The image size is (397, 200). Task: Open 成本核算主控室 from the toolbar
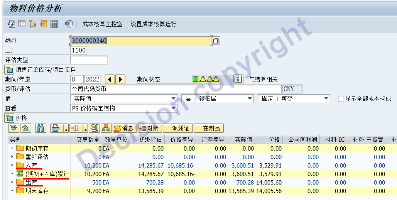point(102,24)
